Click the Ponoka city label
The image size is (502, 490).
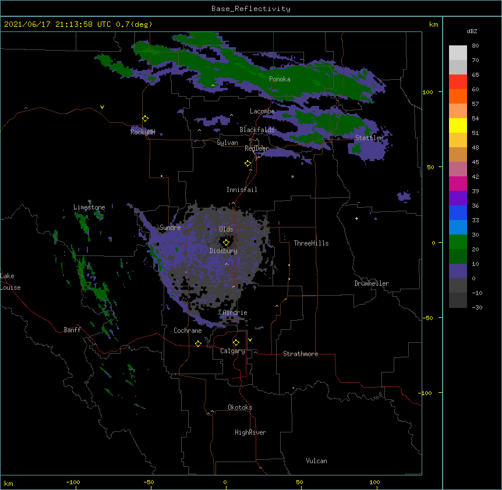[280, 79]
